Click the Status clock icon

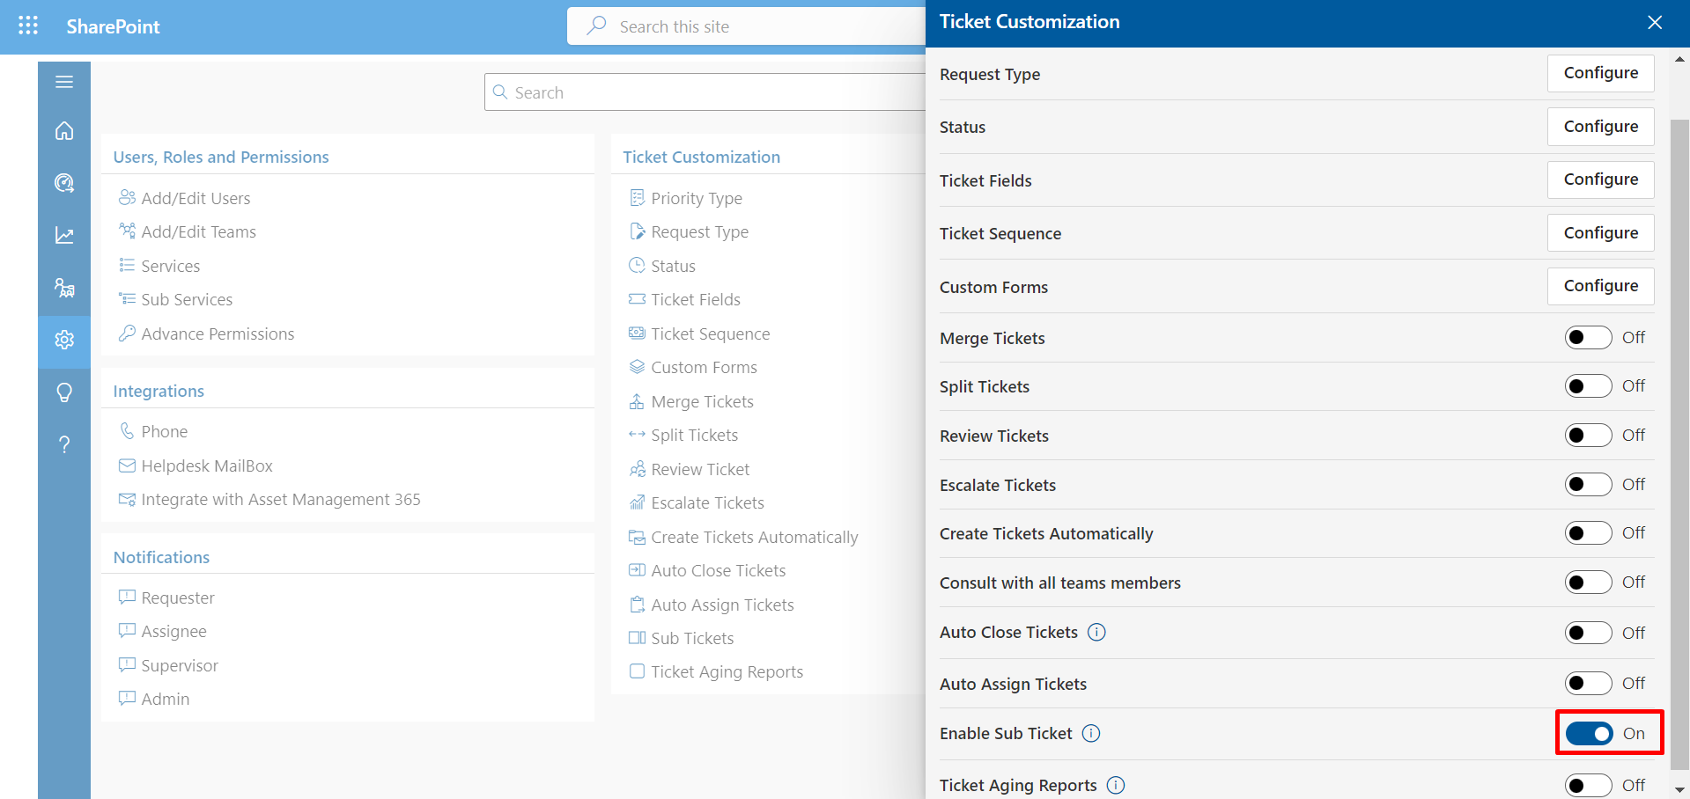pyautogui.click(x=638, y=265)
